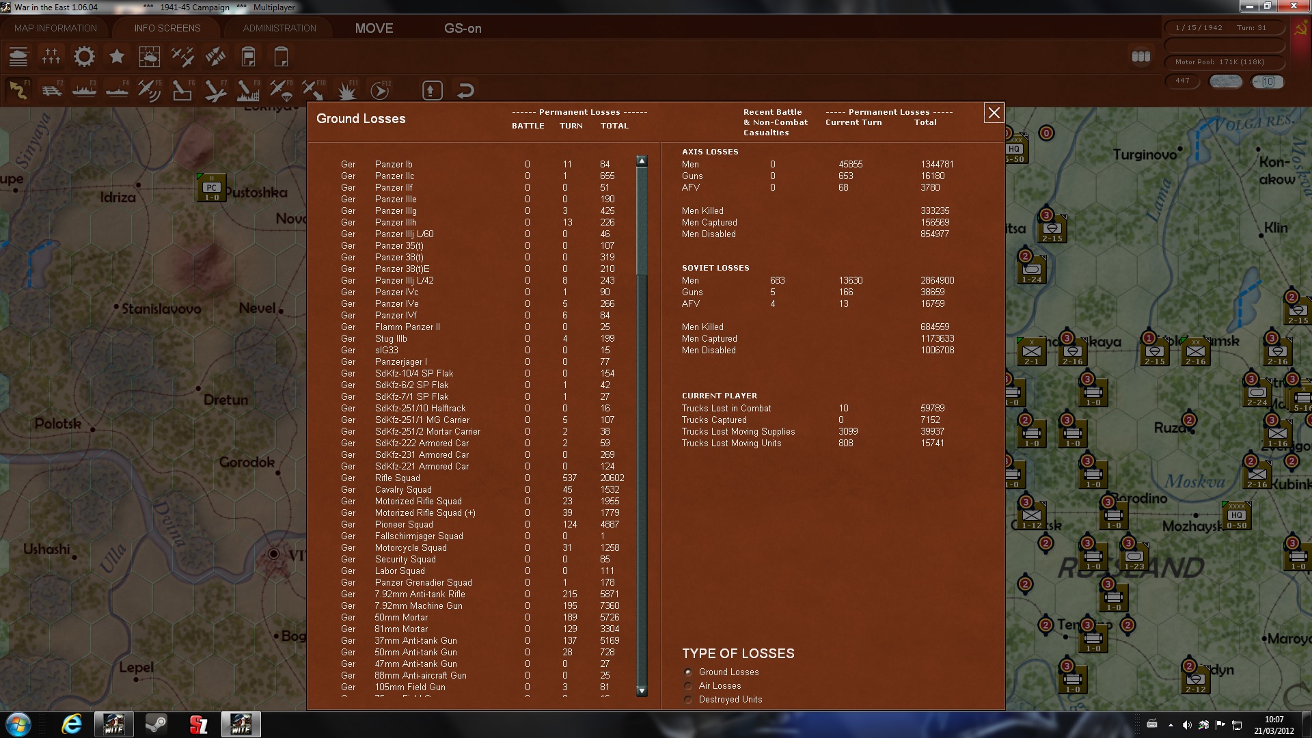
Task: Click the PC 1-0 unit counter near Pustoshka
Action: (x=212, y=187)
